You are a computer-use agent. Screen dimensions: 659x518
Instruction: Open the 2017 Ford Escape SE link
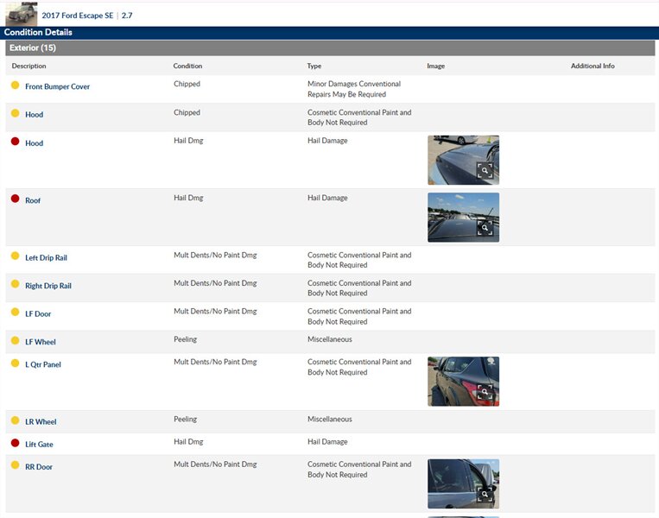coord(78,16)
